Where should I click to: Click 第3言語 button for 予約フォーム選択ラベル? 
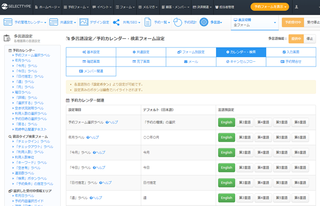245,122
